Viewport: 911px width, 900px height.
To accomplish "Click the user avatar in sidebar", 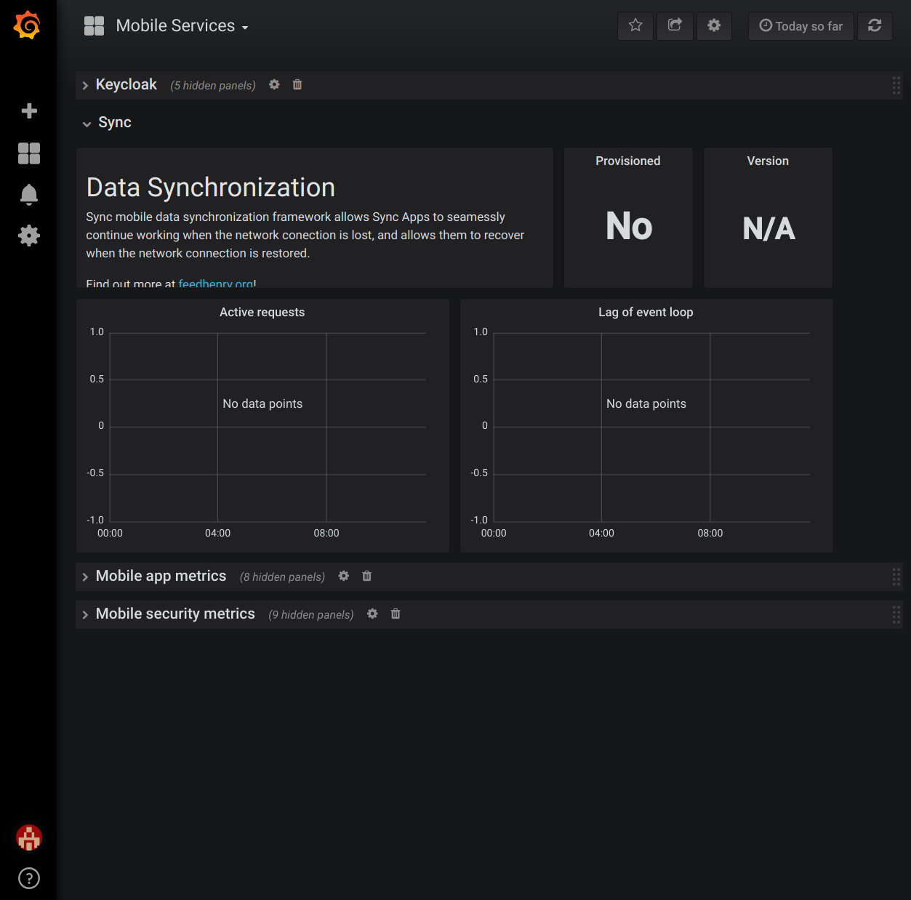I will (x=29, y=837).
